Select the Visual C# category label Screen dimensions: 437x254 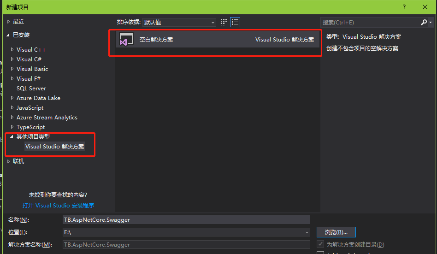point(29,59)
